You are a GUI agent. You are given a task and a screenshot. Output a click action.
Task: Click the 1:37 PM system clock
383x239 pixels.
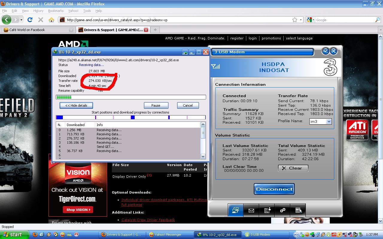[372, 235]
